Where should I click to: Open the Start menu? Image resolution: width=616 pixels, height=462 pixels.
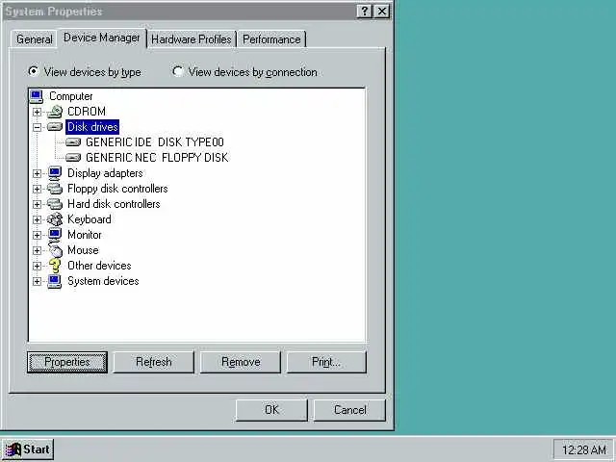(28, 449)
